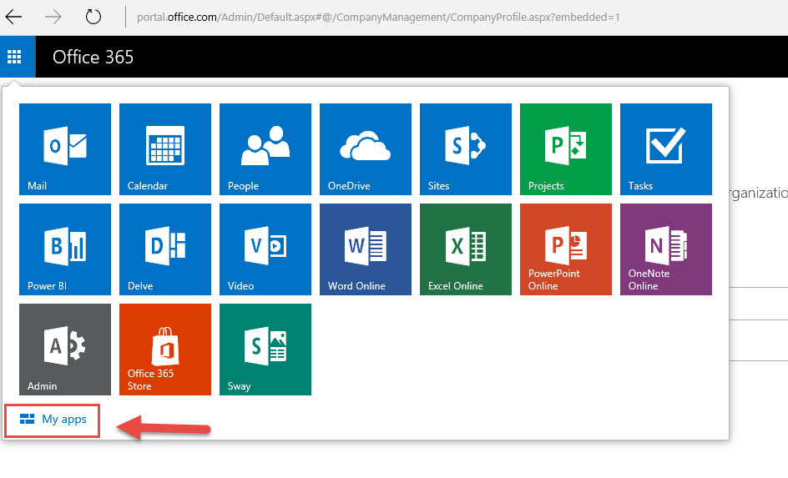Open the OneDrive app tile

coord(366,149)
